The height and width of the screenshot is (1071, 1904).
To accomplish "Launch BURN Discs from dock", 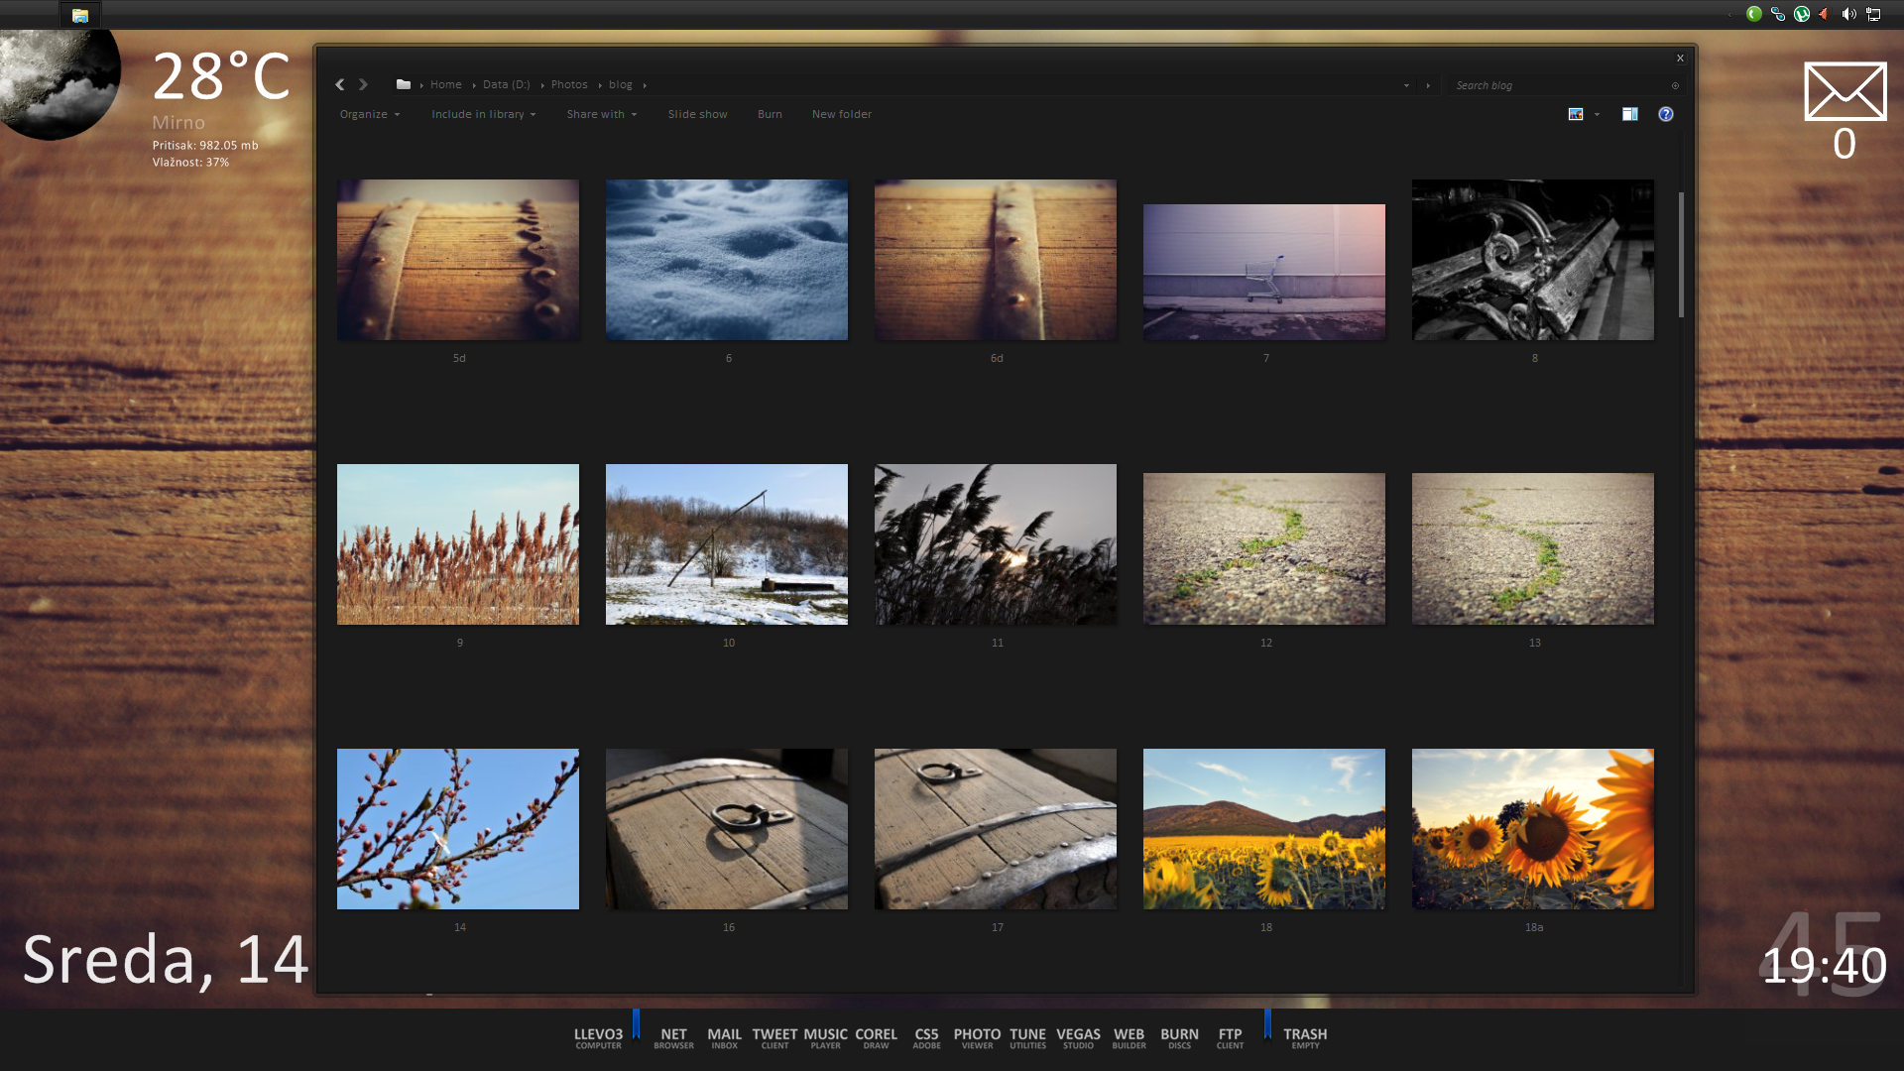I will [x=1179, y=1037].
